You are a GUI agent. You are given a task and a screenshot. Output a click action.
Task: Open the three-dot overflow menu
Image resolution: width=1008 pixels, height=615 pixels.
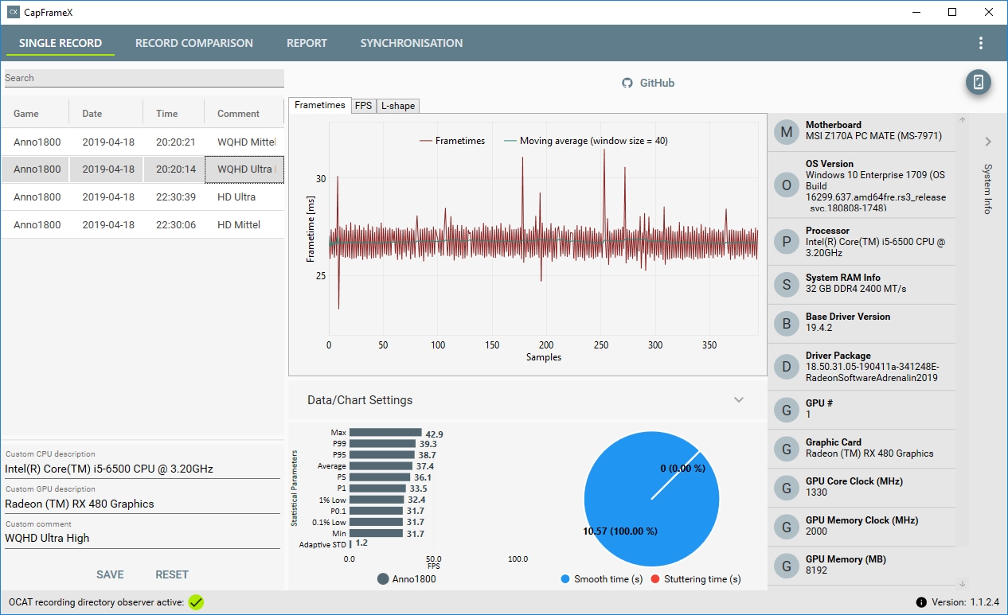click(980, 43)
